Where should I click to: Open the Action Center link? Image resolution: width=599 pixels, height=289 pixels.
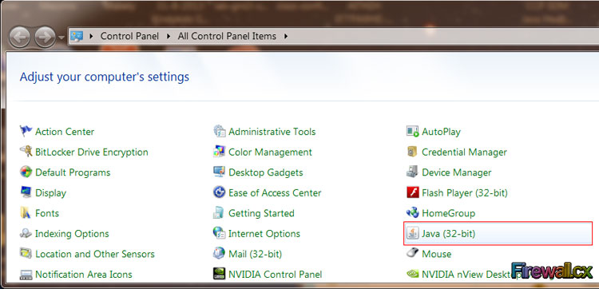pyautogui.click(x=65, y=132)
